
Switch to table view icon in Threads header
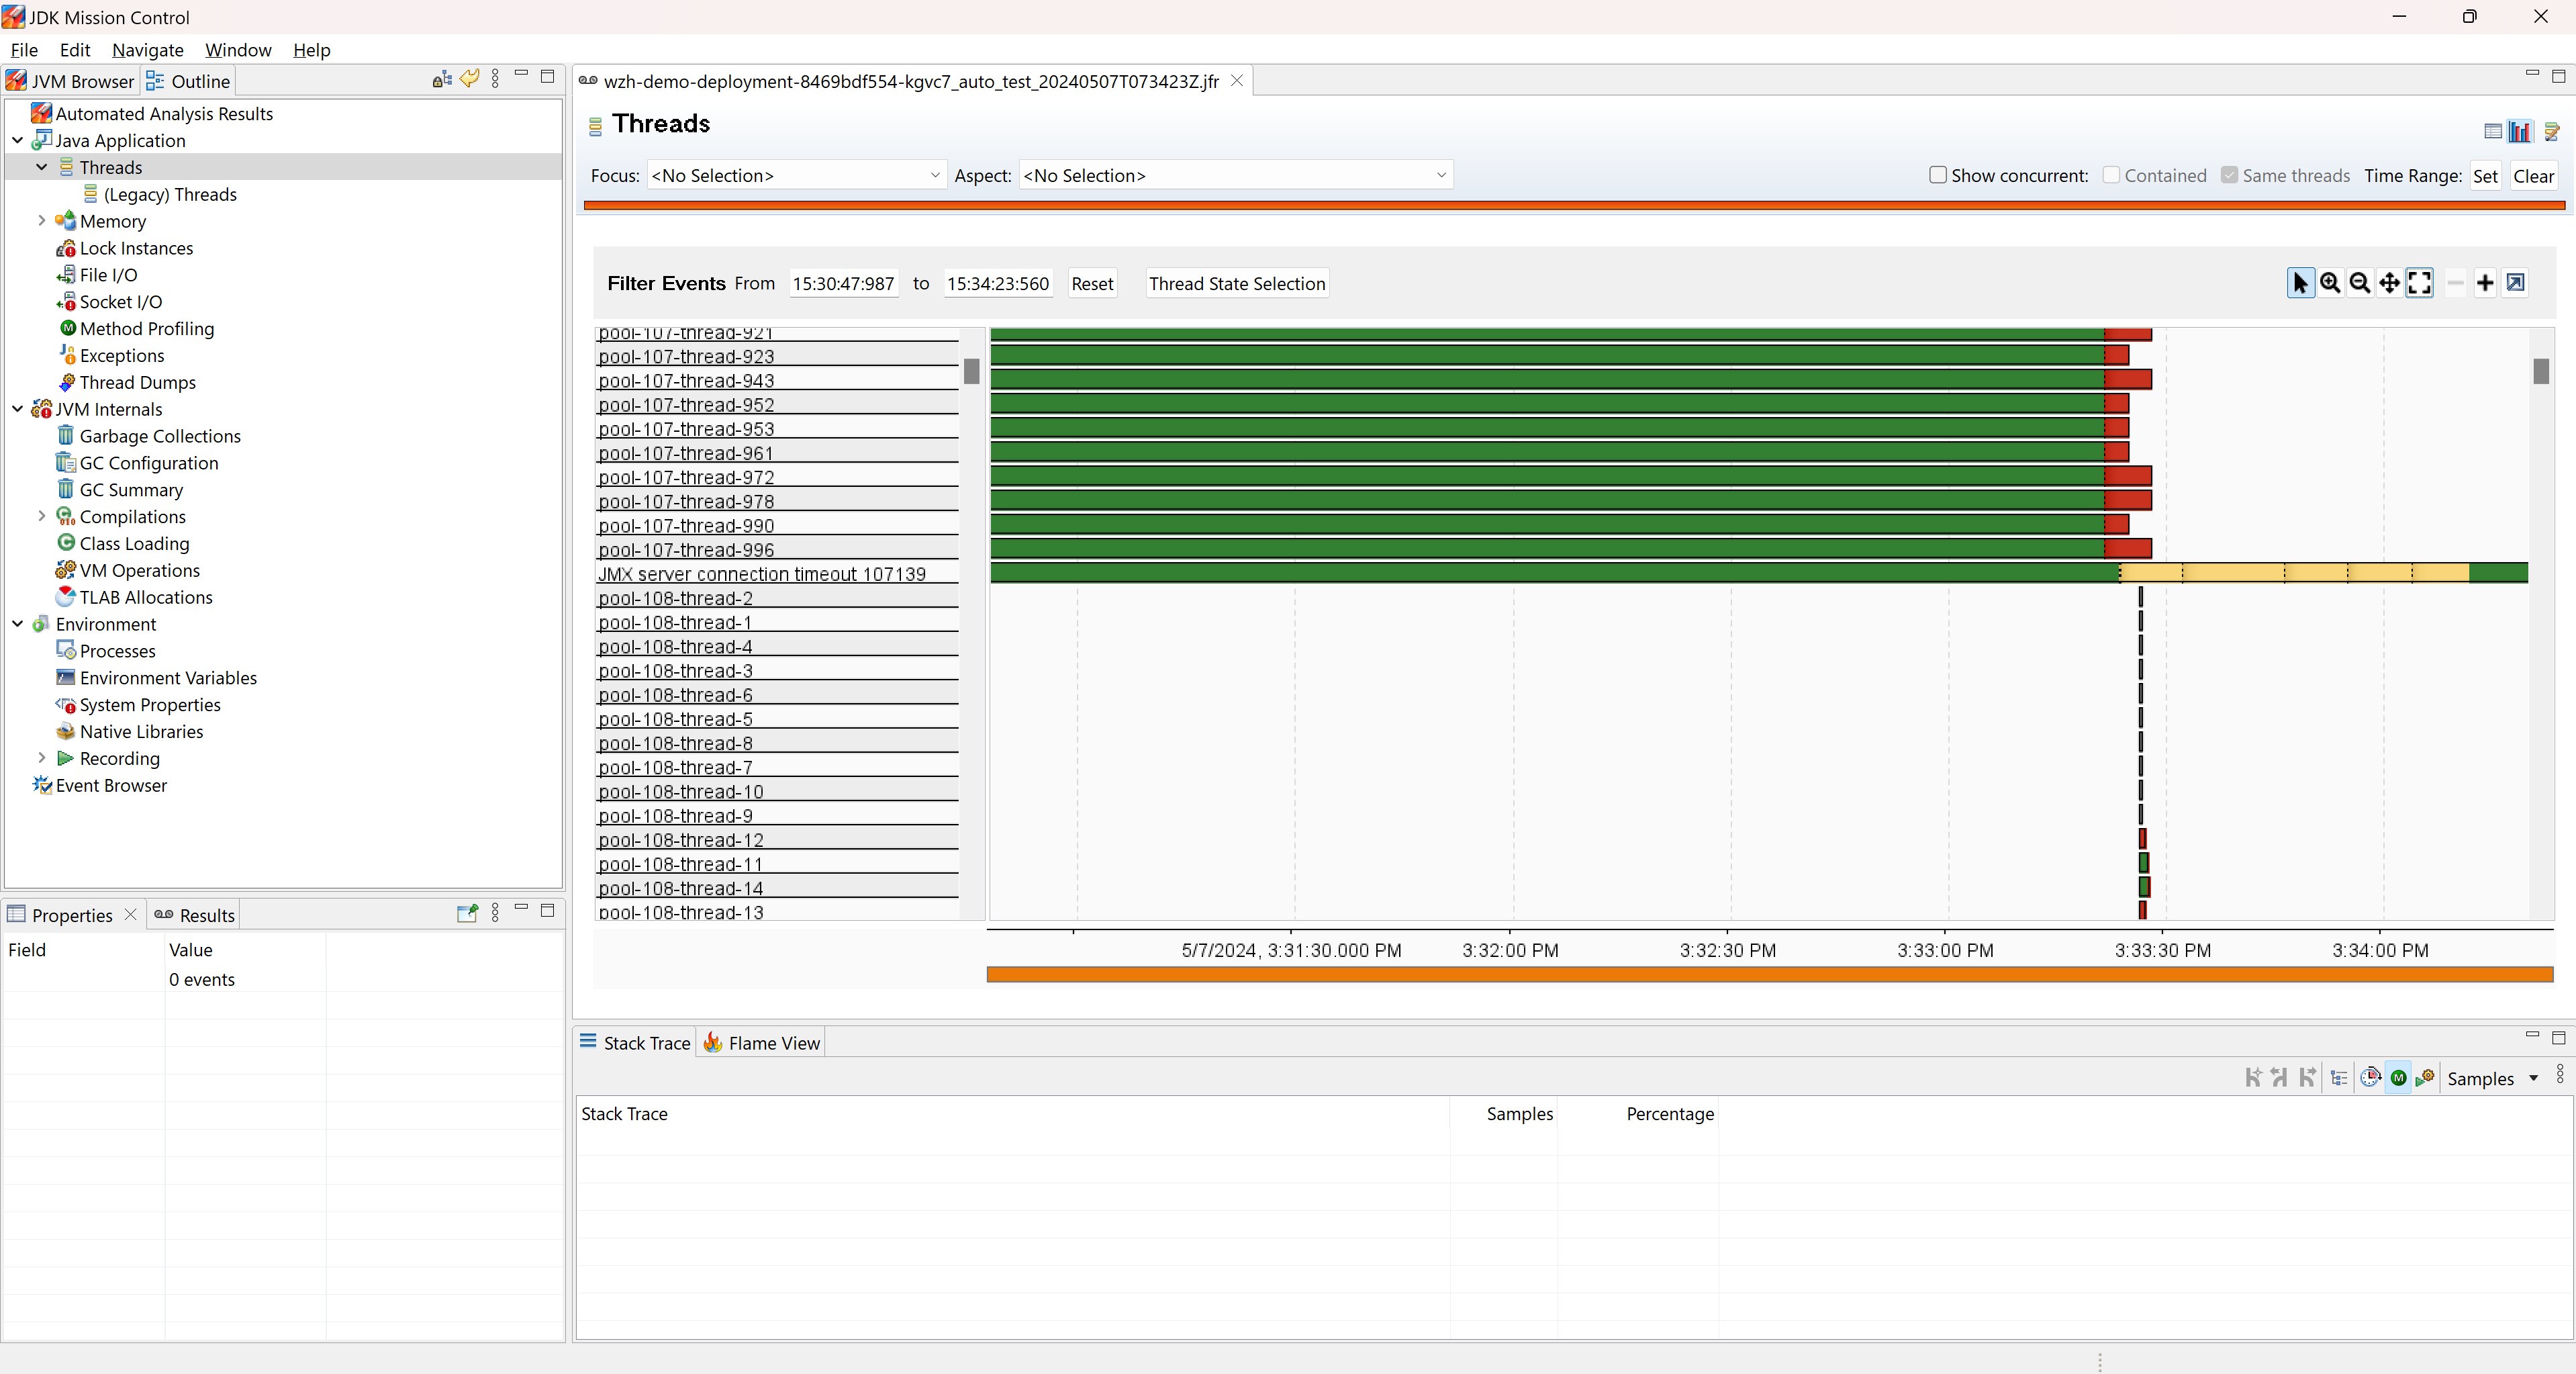[x=2492, y=131]
